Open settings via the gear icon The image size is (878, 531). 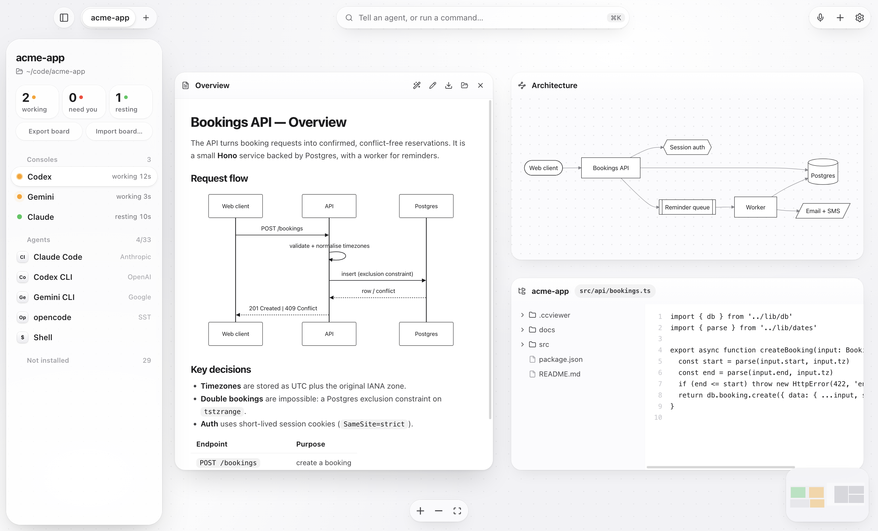pyautogui.click(x=859, y=18)
